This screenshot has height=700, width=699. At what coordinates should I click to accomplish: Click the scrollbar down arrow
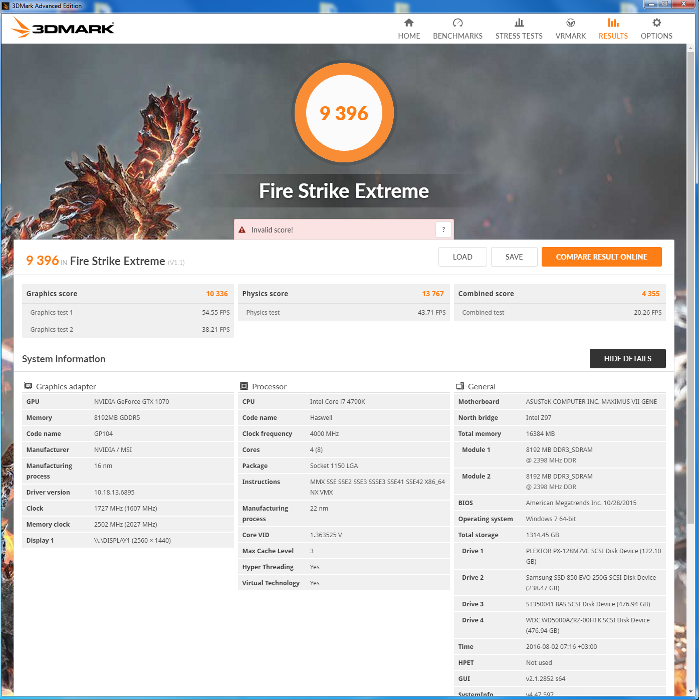pyautogui.click(x=690, y=692)
